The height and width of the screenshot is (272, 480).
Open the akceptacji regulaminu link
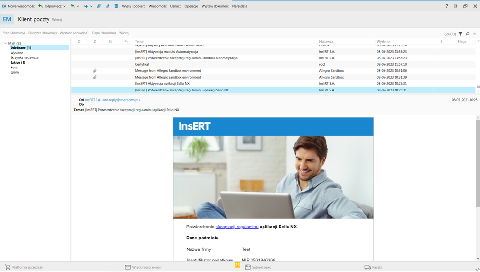(x=237, y=227)
